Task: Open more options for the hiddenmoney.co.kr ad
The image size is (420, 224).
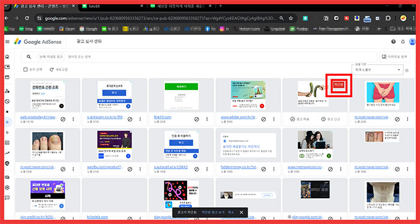Action: tap(274, 169)
